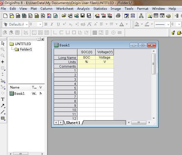Expand the text alignment dropdown arrow
182x155 pixels.
coord(106,24)
